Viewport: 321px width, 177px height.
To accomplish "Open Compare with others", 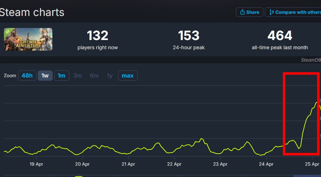I will click(x=293, y=12).
